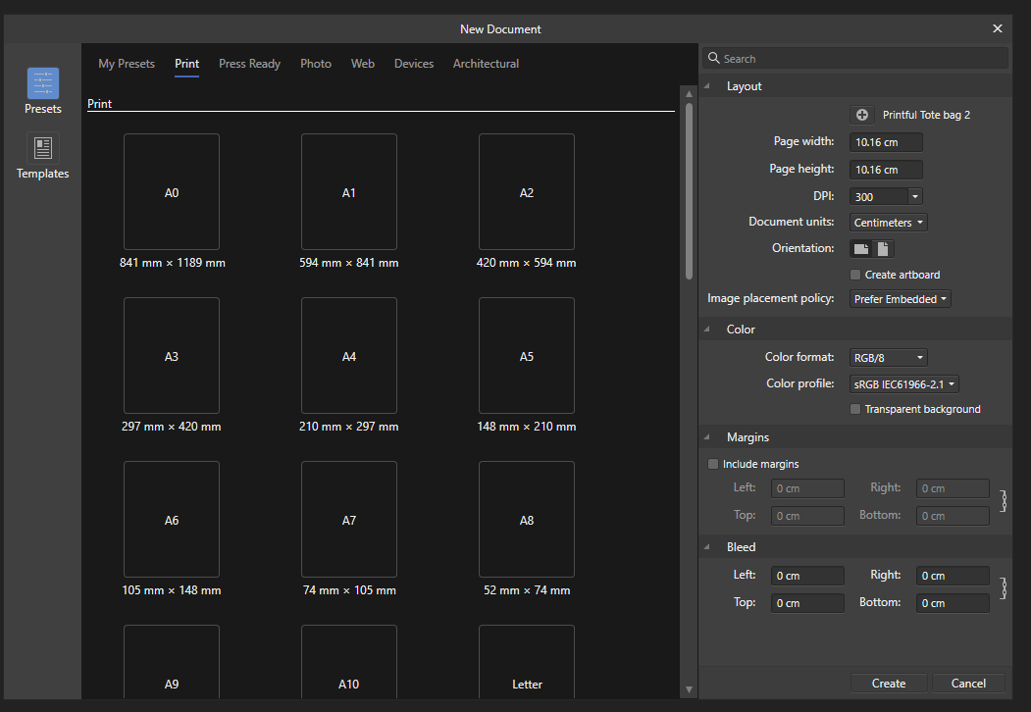Click the margins link chain icon
This screenshot has height=712, width=1031.
[1004, 501]
